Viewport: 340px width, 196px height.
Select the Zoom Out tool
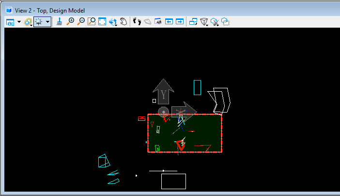click(81, 22)
